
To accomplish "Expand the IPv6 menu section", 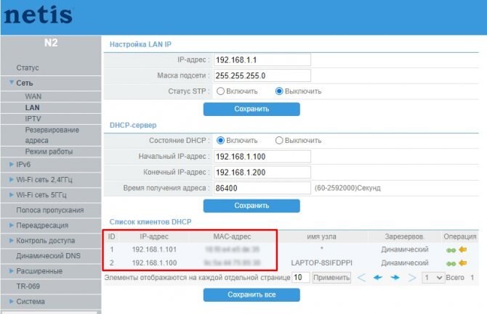I will pyautogui.click(x=12, y=165).
